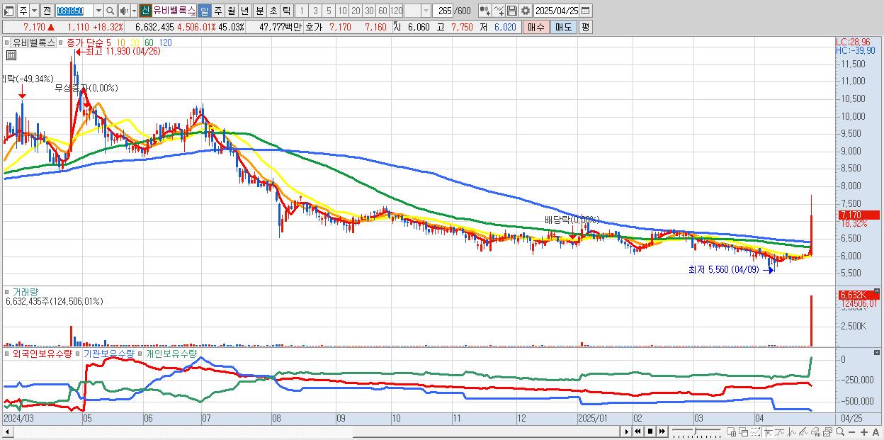Screen dimensions: 884x440
Task: Click the 전 button in toolbar
Action: pos(47,11)
